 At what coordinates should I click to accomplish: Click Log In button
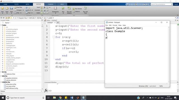176,4
